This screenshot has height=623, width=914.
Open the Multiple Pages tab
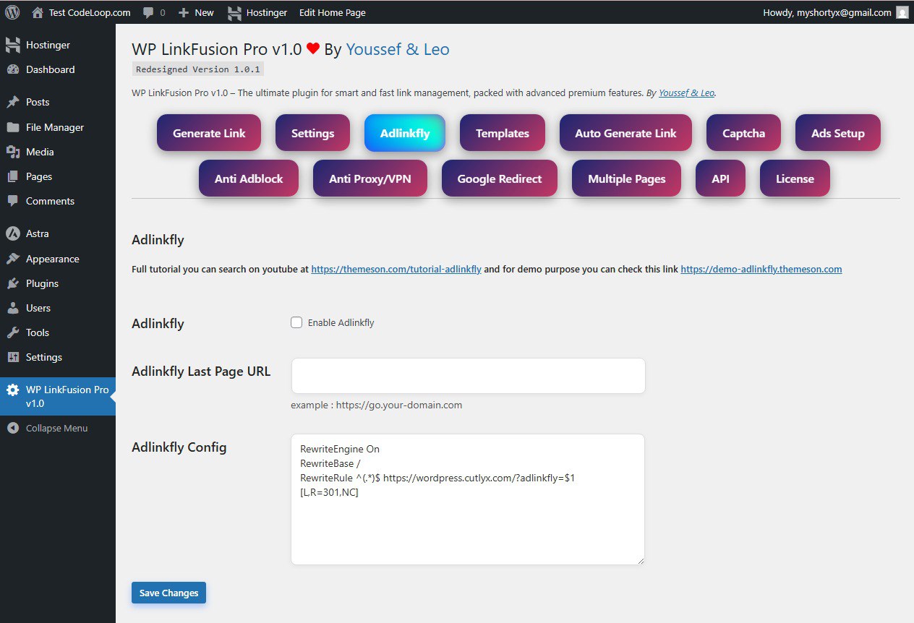[627, 179]
